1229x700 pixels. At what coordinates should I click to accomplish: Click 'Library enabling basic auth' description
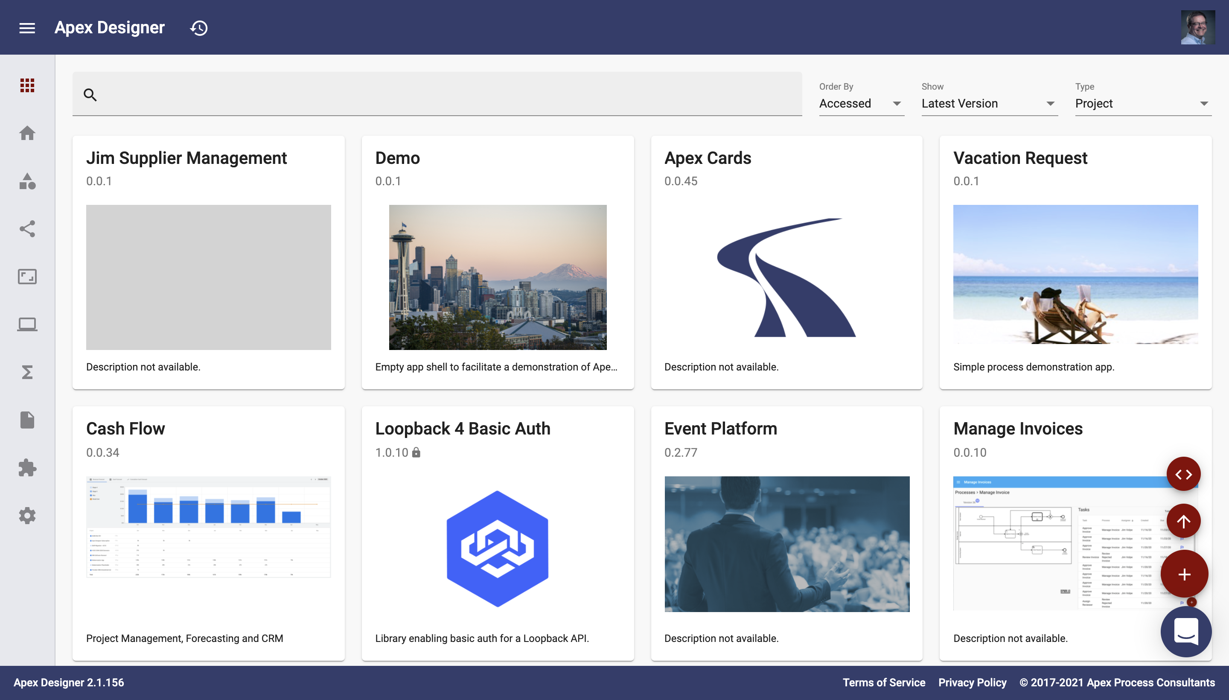[x=482, y=639]
